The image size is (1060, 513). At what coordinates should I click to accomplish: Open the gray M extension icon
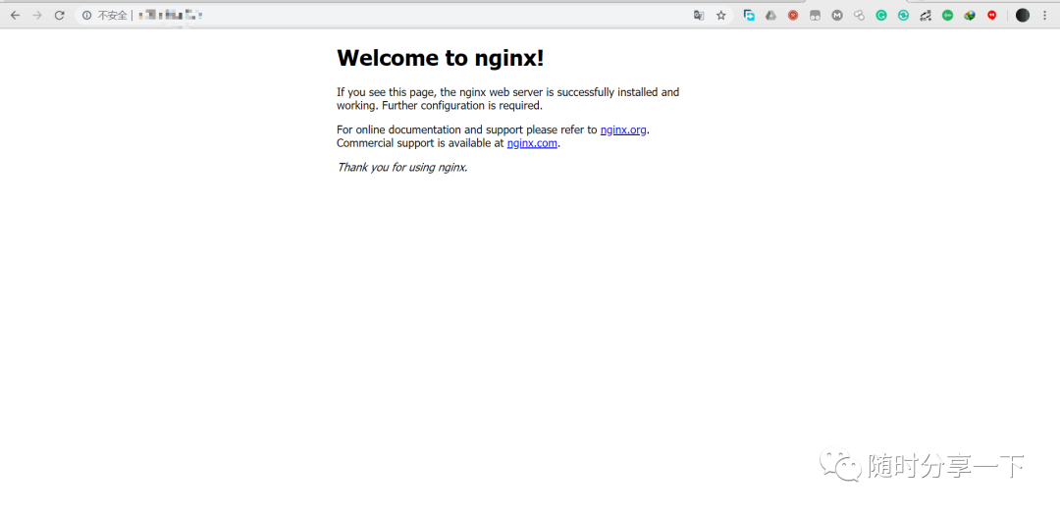[837, 15]
